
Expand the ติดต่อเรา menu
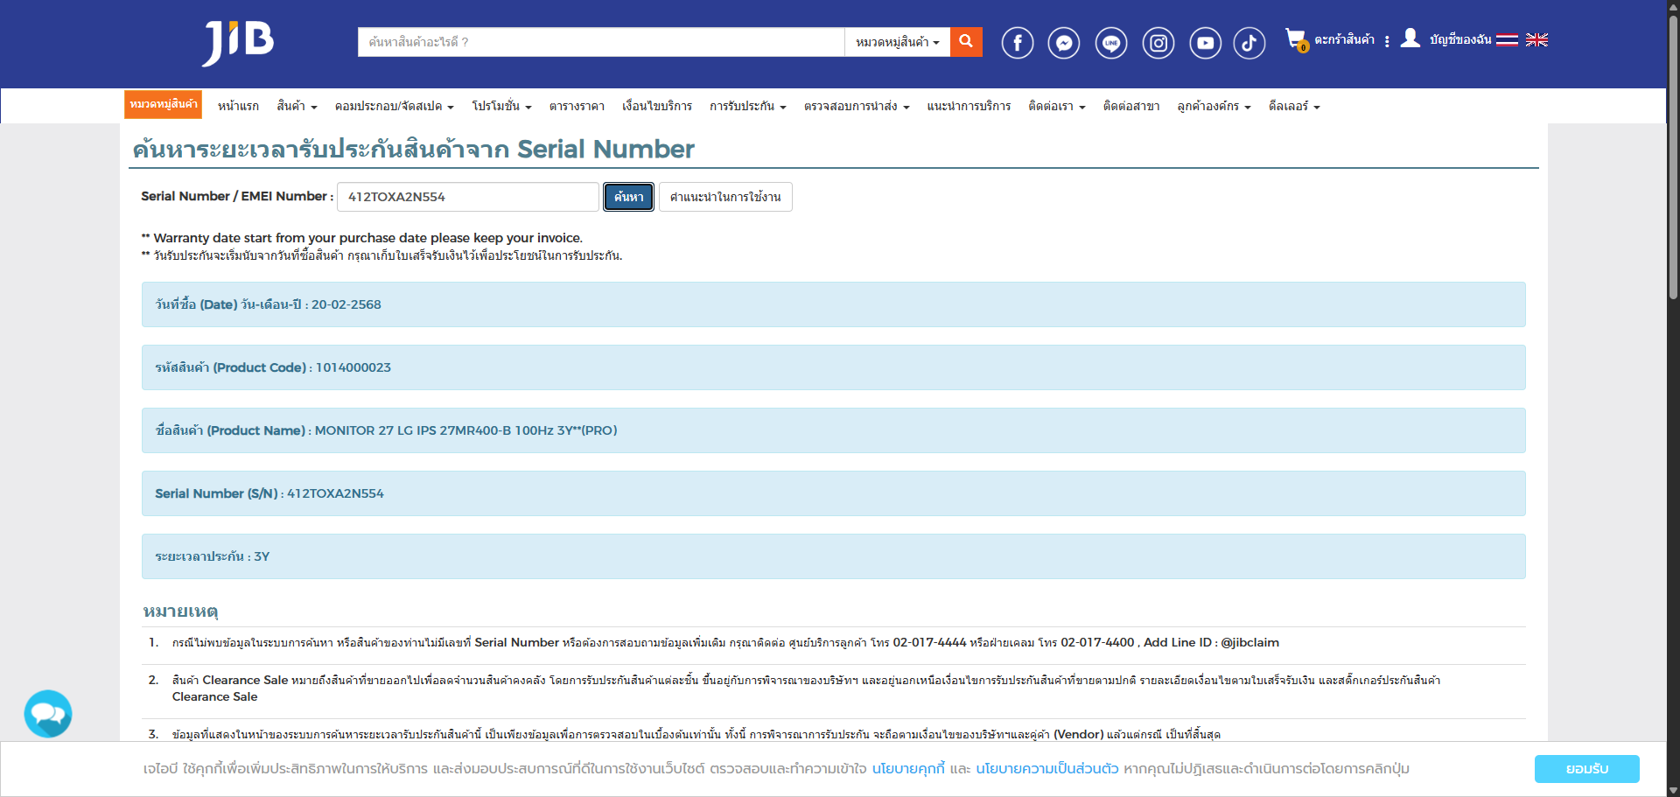(x=1056, y=106)
